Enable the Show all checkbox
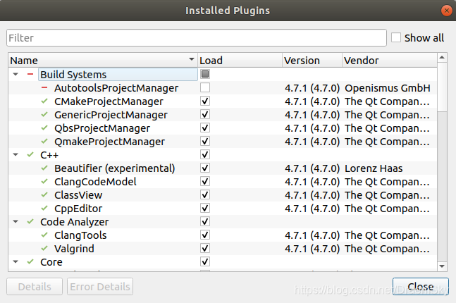Viewport: 456px width, 303px height. pyautogui.click(x=396, y=37)
